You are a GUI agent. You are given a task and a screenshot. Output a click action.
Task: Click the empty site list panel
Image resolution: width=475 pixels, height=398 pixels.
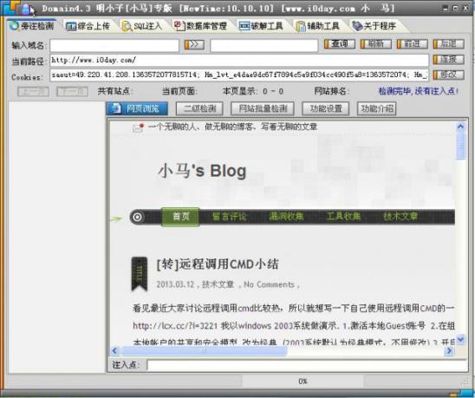click(56, 237)
